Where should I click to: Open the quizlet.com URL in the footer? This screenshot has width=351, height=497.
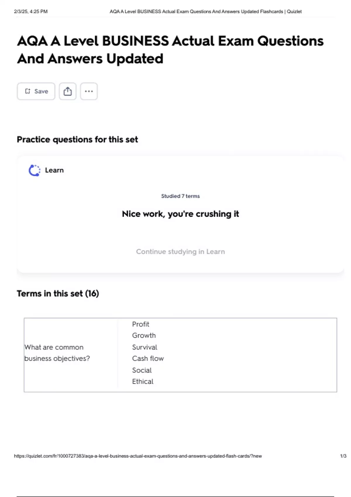click(x=138, y=456)
